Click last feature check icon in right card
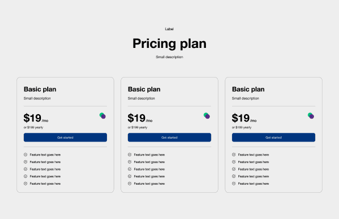The width and height of the screenshot is (339, 219). coord(234,184)
